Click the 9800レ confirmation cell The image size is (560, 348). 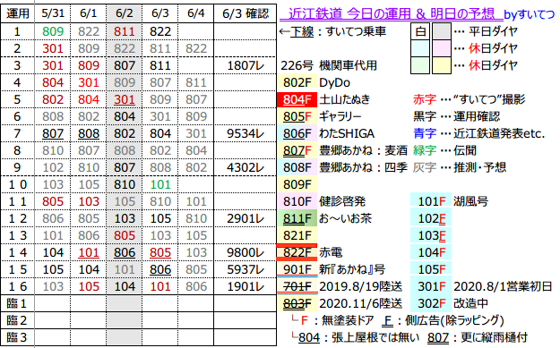pyautogui.click(x=245, y=253)
